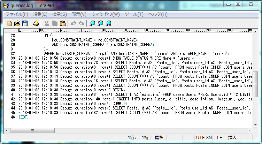
Task: Click the LF line ending status entry
Action: [219, 138]
